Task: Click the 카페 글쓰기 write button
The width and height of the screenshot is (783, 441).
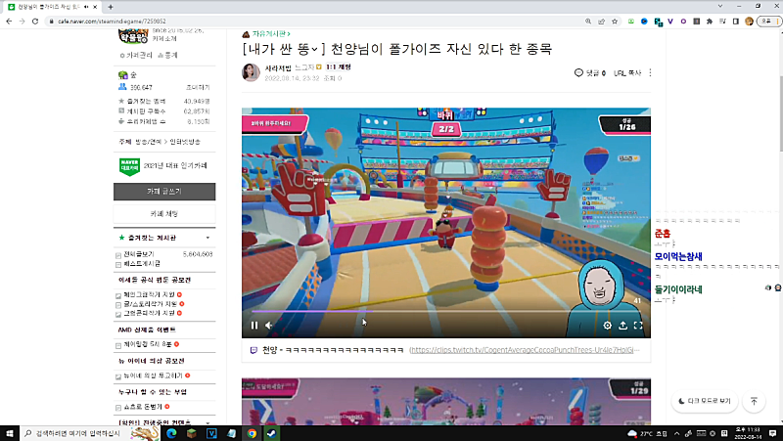Action: tap(163, 191)
